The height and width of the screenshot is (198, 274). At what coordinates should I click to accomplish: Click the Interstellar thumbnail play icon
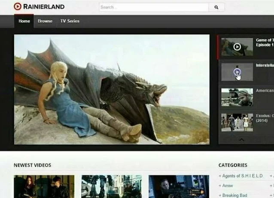237,72
